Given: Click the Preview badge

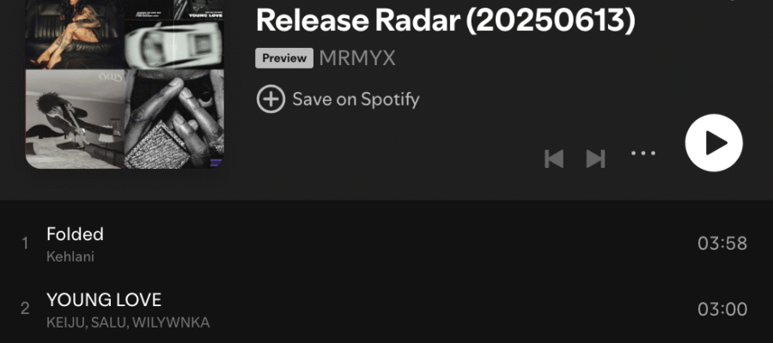Looking at the screenshot, I should click(x=284, y=58).
